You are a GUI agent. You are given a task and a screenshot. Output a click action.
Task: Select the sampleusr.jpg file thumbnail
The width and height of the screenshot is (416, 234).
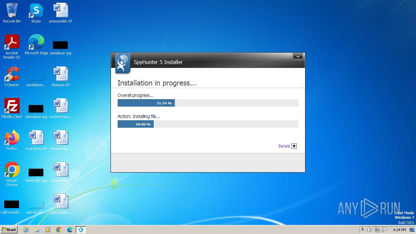60,47
